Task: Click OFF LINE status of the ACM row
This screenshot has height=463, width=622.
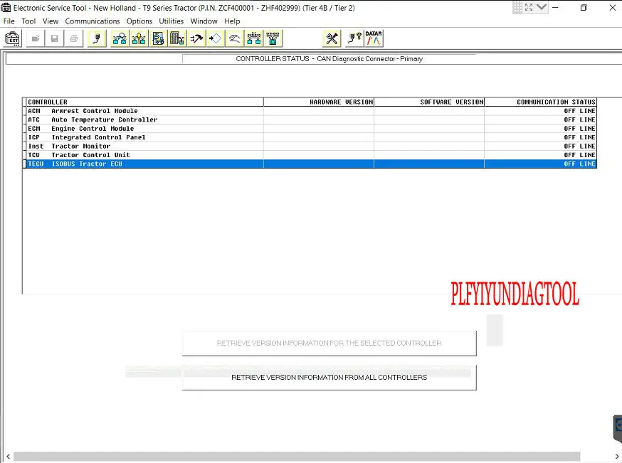Action: coord(579,111)
